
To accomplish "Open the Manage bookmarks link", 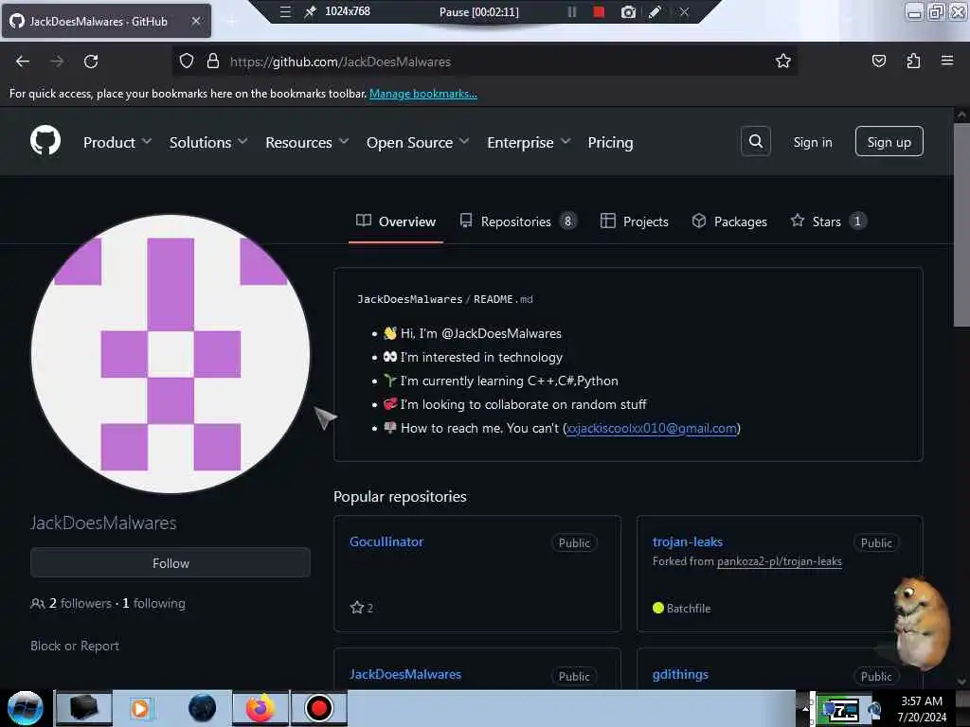I will tap(423, 94).
